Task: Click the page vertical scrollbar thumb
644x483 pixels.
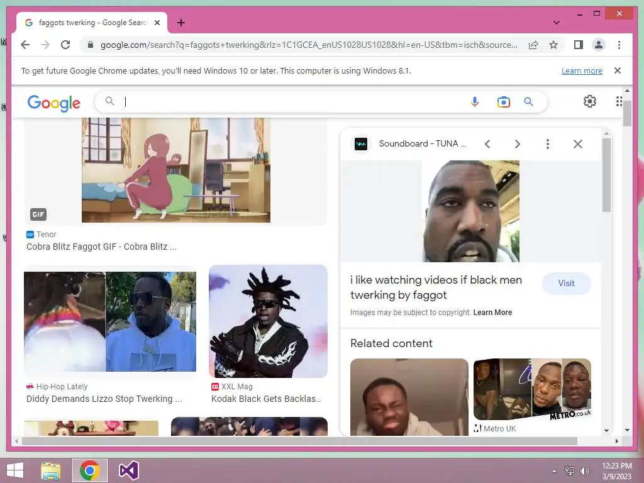Action: 627,113
